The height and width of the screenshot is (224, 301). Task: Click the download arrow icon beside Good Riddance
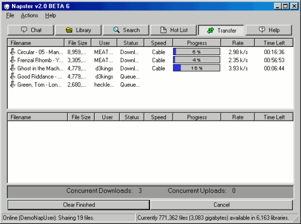(13, 76)
